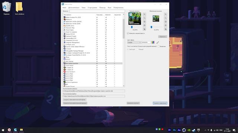Viewport: 238px width, 133px height.
Task: Click the highlighted bottom-right changes button
Action: pyautogui.click(x=160, y=103)
